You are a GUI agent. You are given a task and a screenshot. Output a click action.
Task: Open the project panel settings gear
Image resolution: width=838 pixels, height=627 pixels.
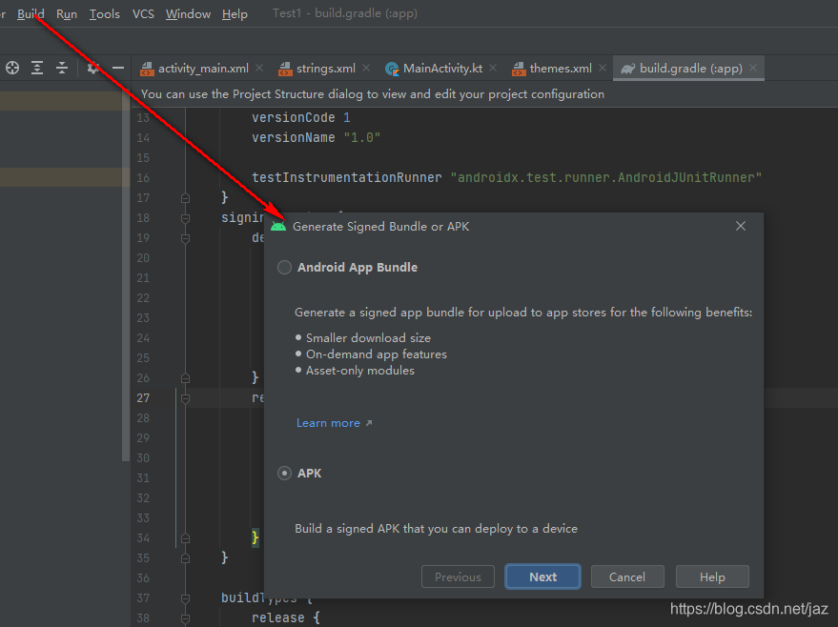coord(93,68)
